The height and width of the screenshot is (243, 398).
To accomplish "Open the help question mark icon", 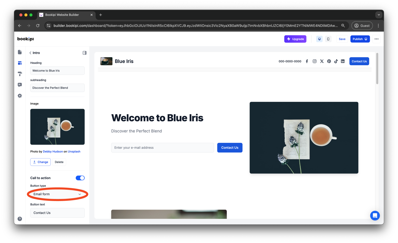I will tap(20, 219).
